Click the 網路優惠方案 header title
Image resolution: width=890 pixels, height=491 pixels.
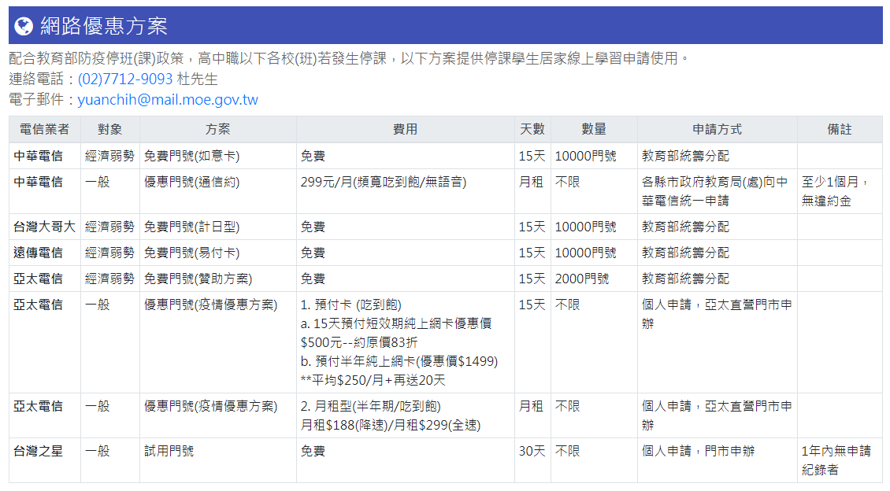pyautogui.click(x=104, y=26)
